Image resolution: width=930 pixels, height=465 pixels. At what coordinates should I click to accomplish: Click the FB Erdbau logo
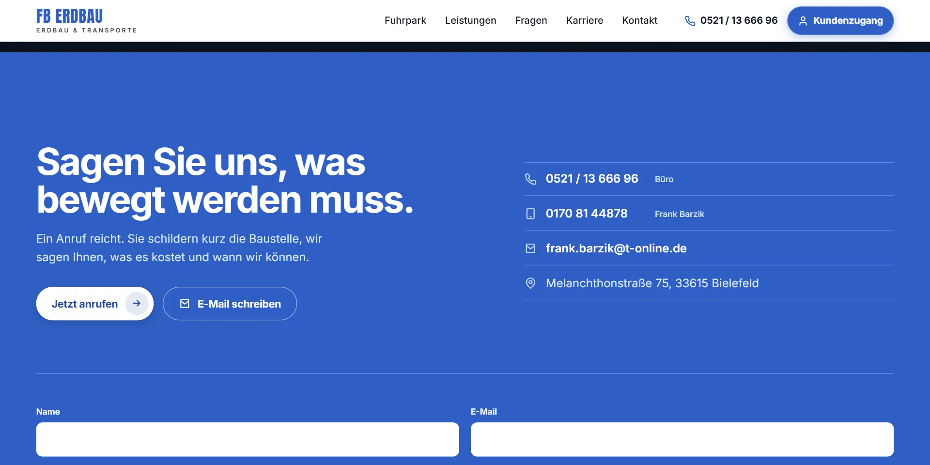coord(87,21)
